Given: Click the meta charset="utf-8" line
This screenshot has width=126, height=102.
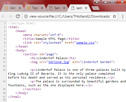Looking at the screenshot, I should [43, 35].
